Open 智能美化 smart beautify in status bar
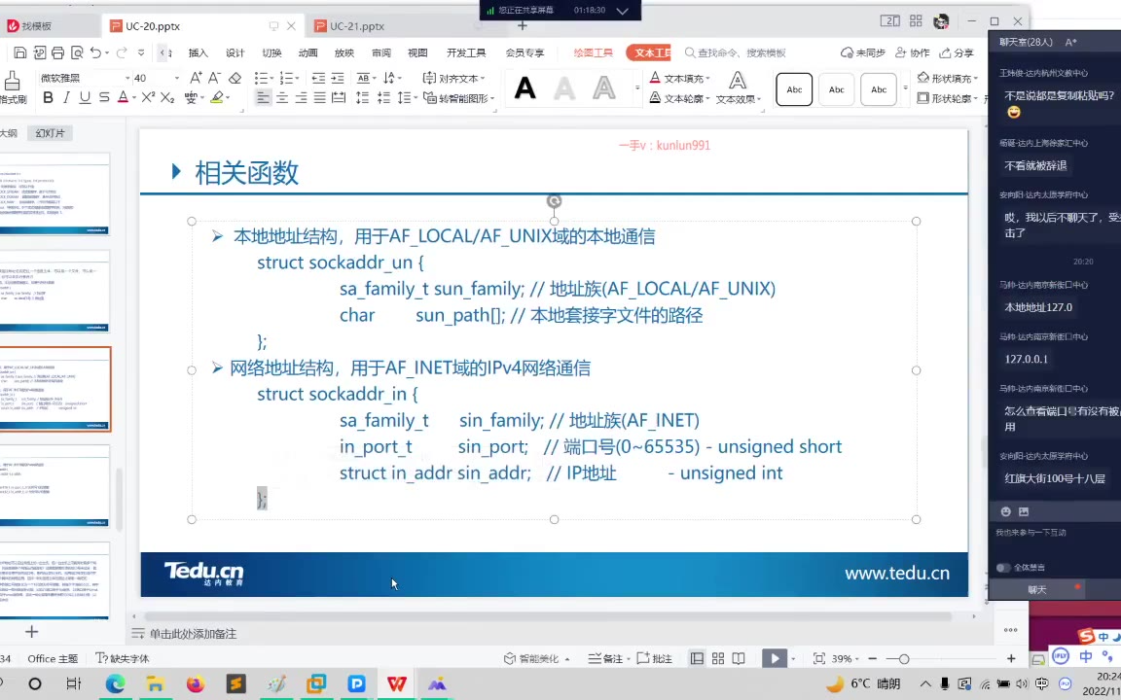This screenshot has width=1121, height=700. click(536, 658)
